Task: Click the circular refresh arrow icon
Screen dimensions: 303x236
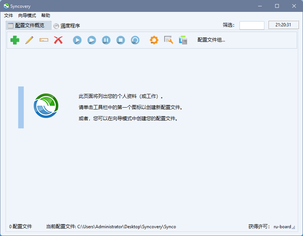Action: point(135,40)
